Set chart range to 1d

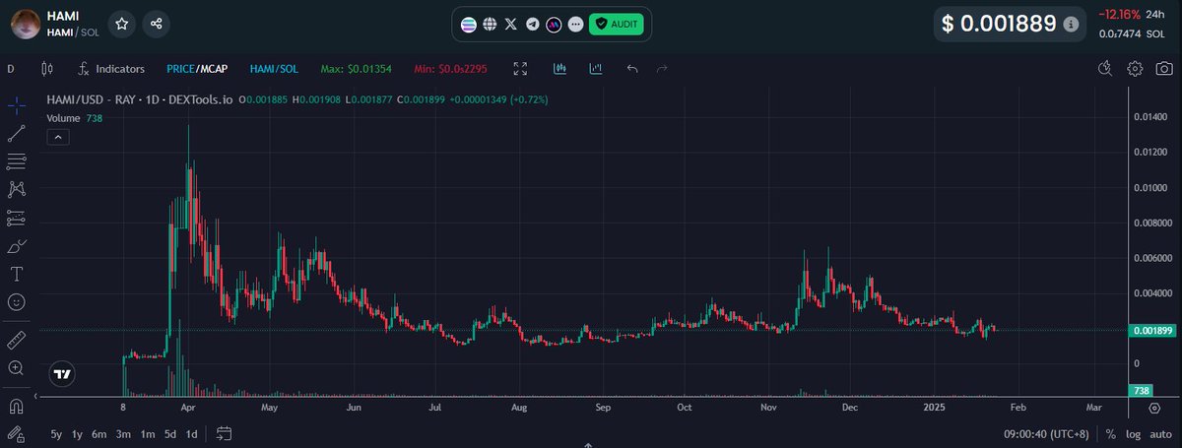[192, 433]
